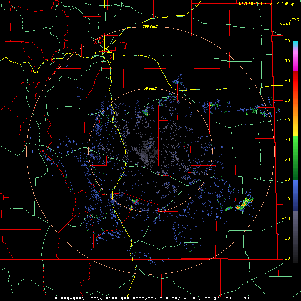
Task: Click the -20 dBZ scale value
Action: point(286,238)
